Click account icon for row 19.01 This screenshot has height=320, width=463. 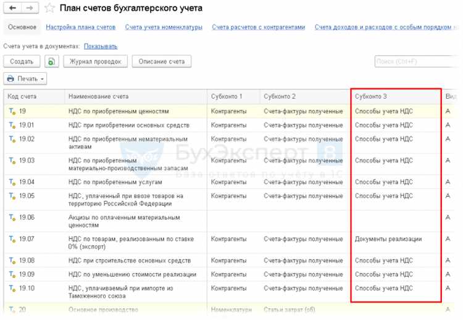tap(12, 125)
